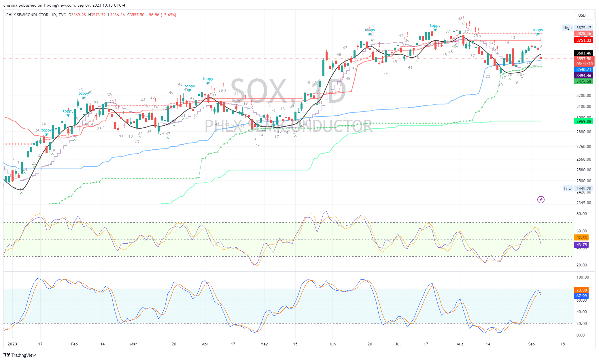Click the 'Jun' date on time axis
This screenshot has height=361, width=599.
click(332, 344)
